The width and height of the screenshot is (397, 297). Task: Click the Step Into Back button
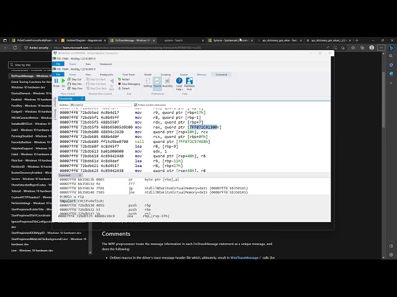coord(96,84)
